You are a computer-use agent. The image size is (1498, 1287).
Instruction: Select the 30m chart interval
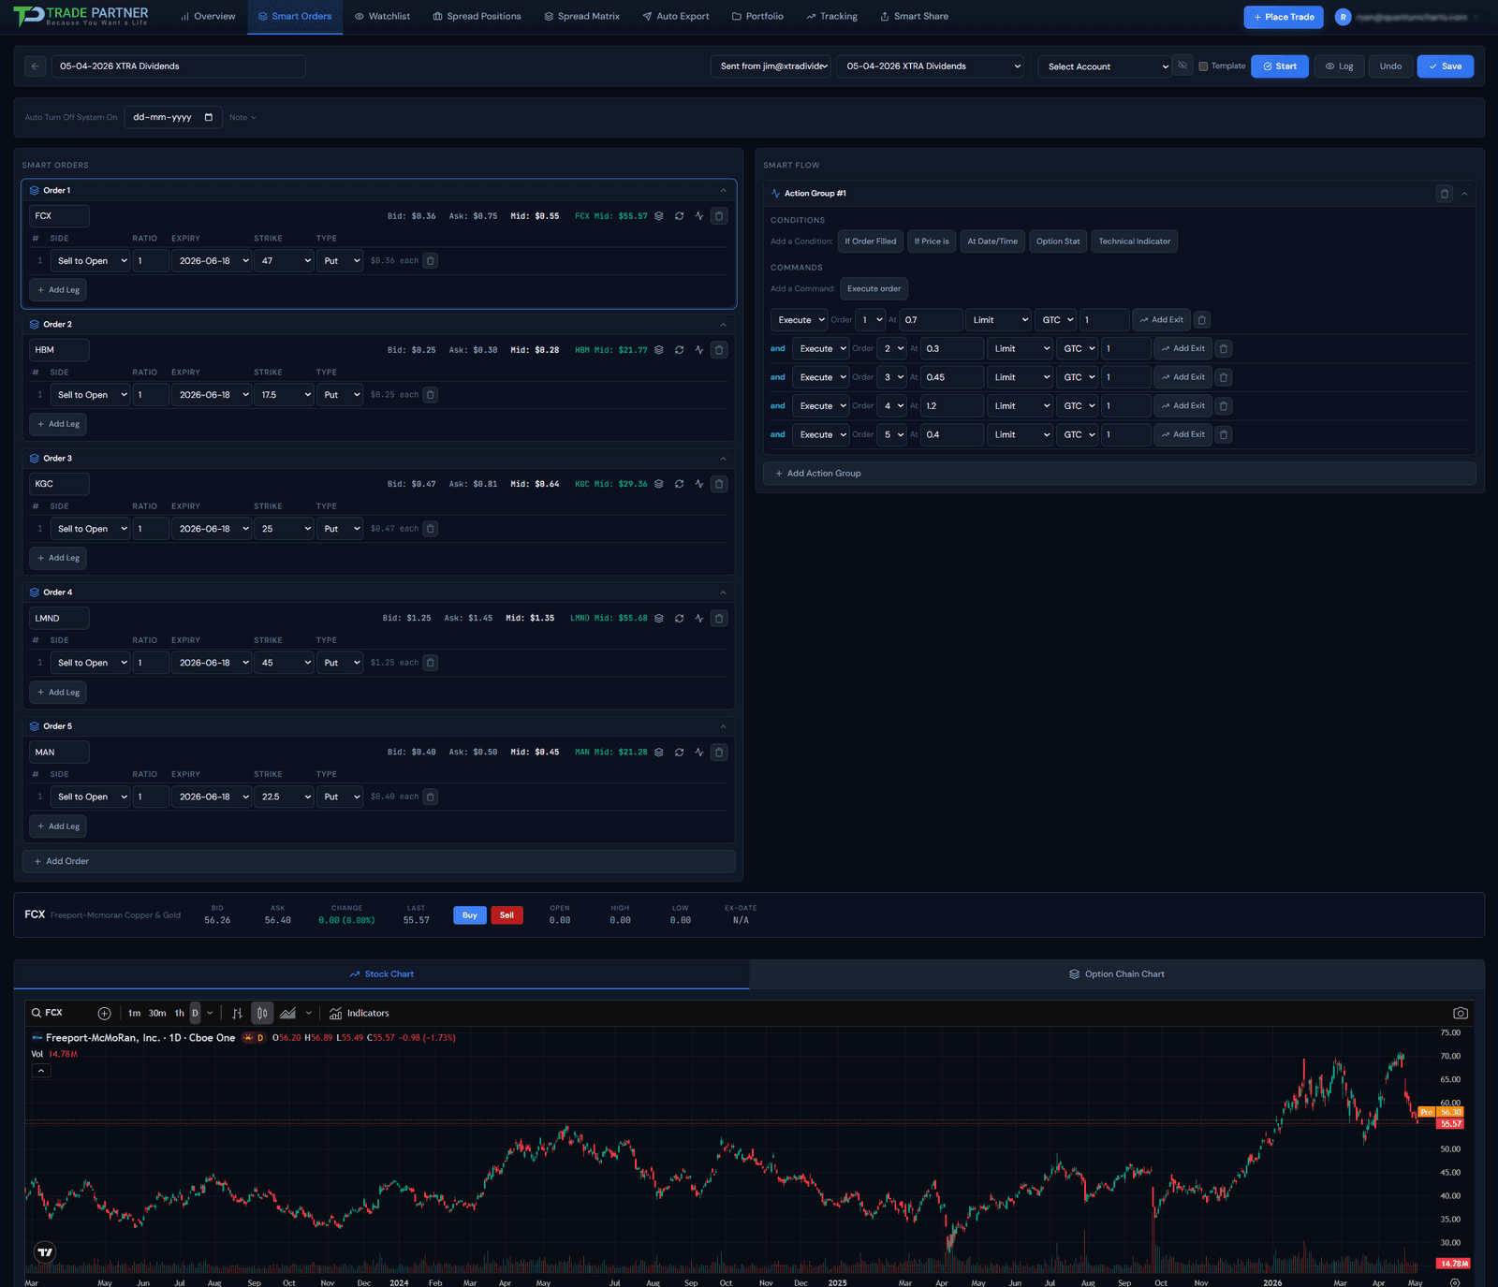click(x=157, y=1014)
